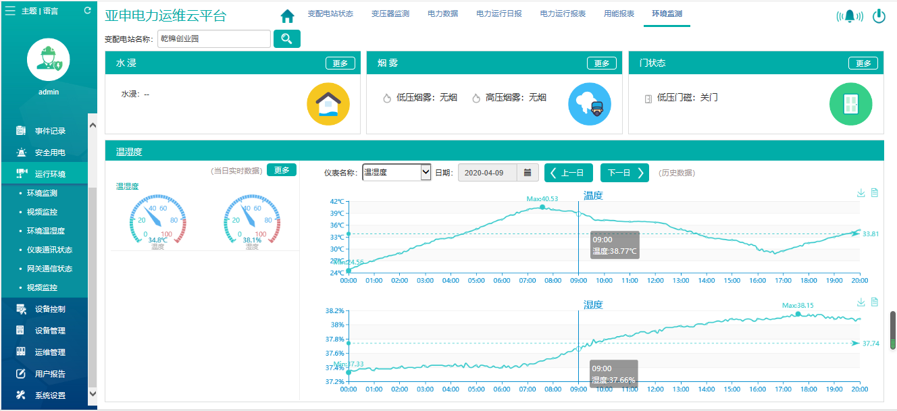Screen dimensions: 897x411
Task: Click the refresh icon in sidebar header
Action: click(x=87, y=11)
